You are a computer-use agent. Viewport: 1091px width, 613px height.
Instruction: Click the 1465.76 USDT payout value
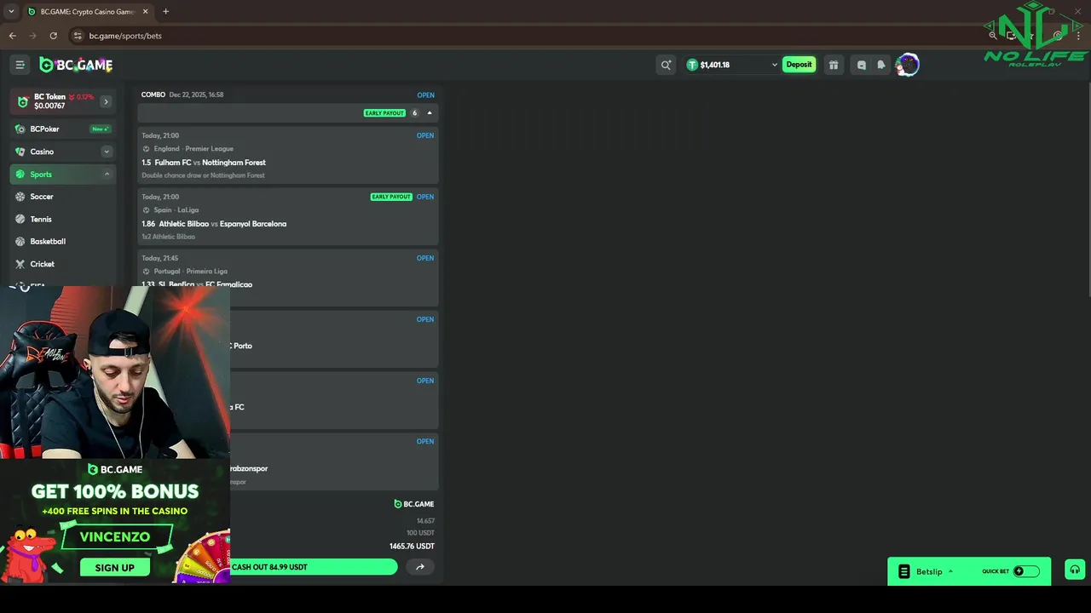(412, 547)
